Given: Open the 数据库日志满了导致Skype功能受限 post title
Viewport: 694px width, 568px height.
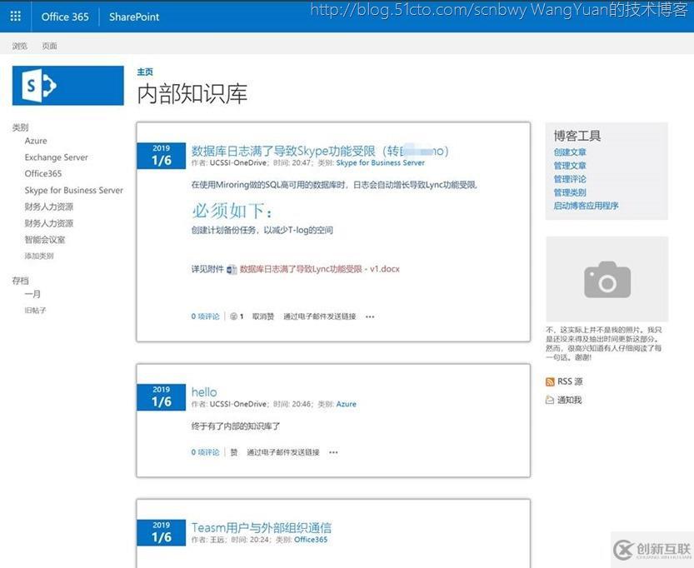Looking at the screenshot, I should pyautogui.click(x=320, y=151).
